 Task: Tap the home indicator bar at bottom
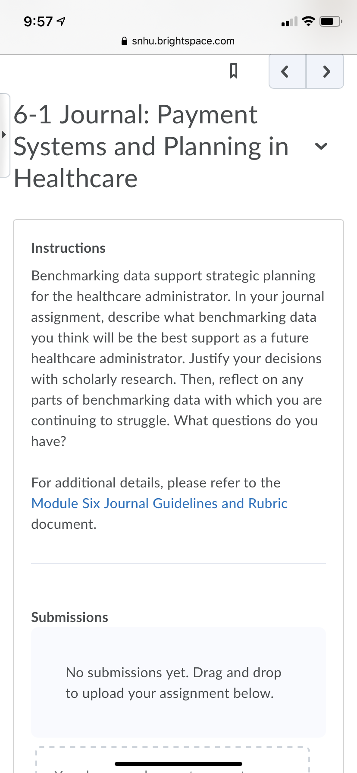[178, 764]
